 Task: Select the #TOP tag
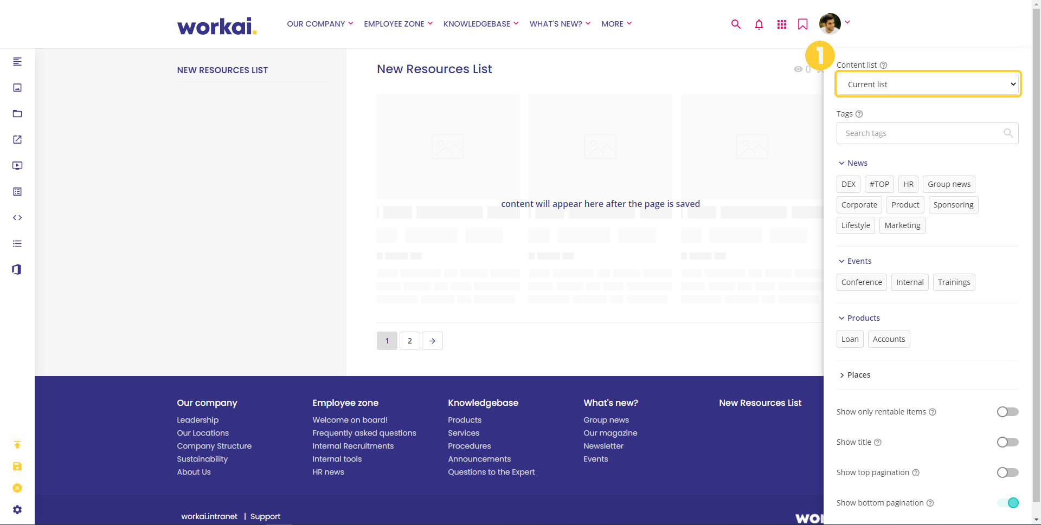tap(879, 184)
